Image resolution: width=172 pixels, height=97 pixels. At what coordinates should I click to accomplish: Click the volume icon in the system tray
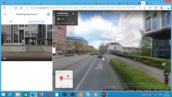click(156, 95)
